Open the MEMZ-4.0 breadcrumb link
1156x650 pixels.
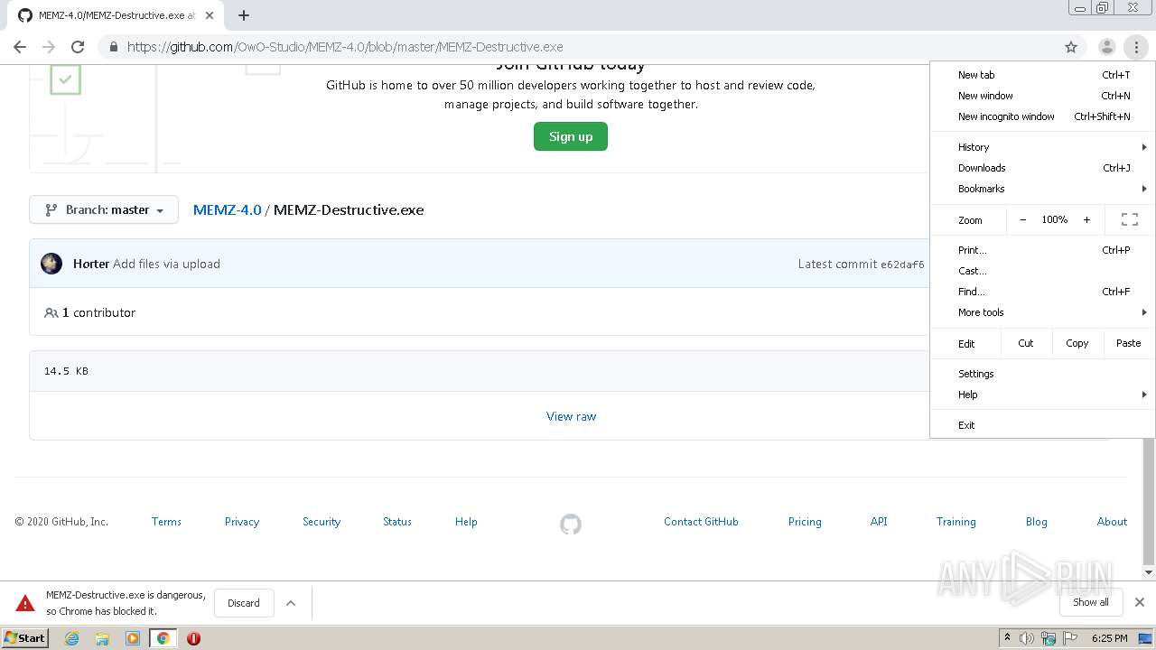(228, 209)
